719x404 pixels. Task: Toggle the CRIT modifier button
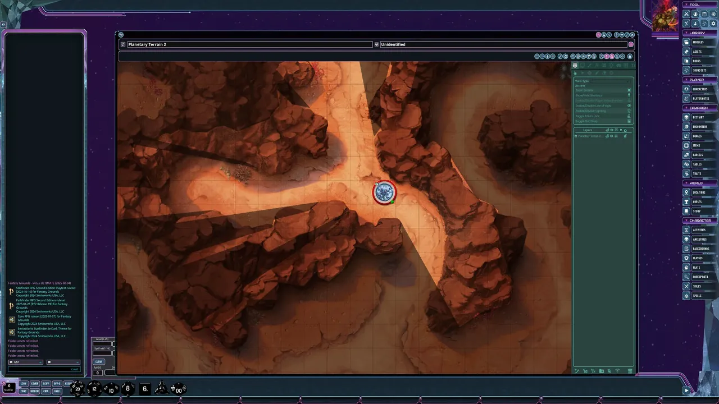[x=46, y=391]
